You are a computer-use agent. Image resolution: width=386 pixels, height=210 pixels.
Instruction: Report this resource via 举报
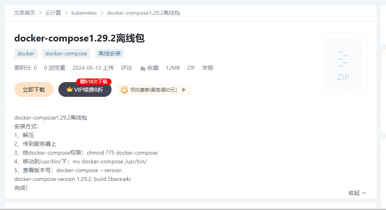pos(207,68)
